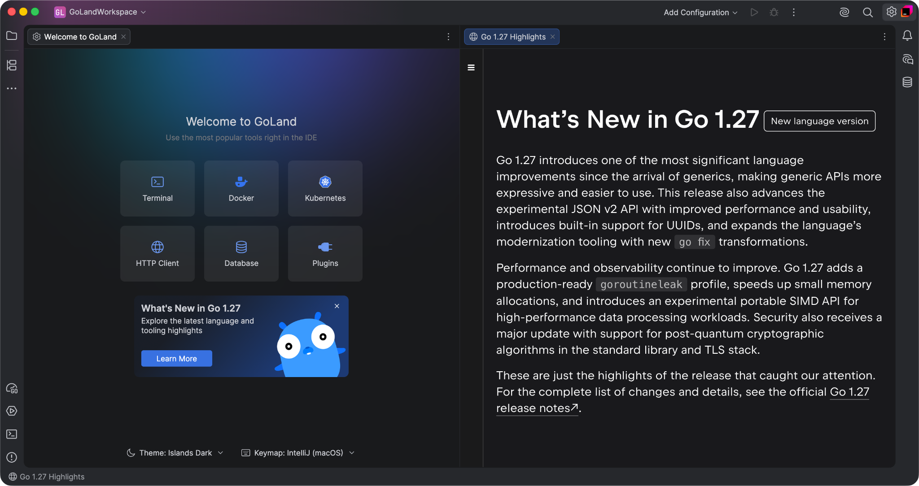Open the Project folder tool window
Image resolution: width=919 pixels, height=486 pixels.
tap(12, 36)
